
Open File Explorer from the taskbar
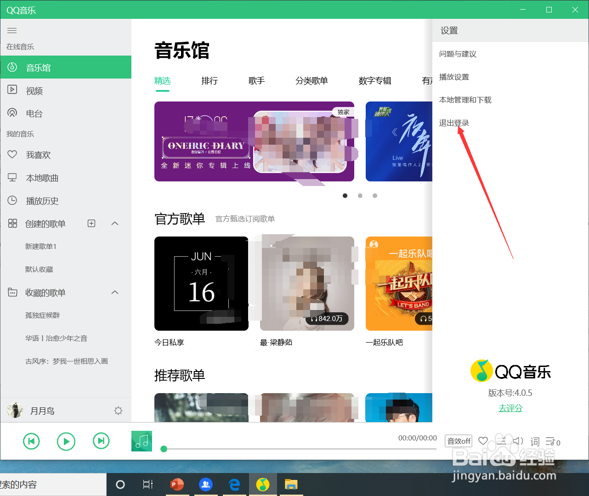(x=291, y=485)
